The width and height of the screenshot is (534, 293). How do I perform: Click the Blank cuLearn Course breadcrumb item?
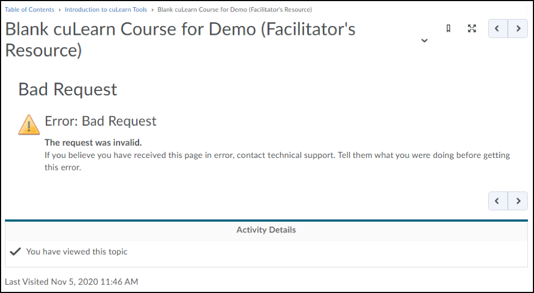pyautogui.click(x=235, y=10)
